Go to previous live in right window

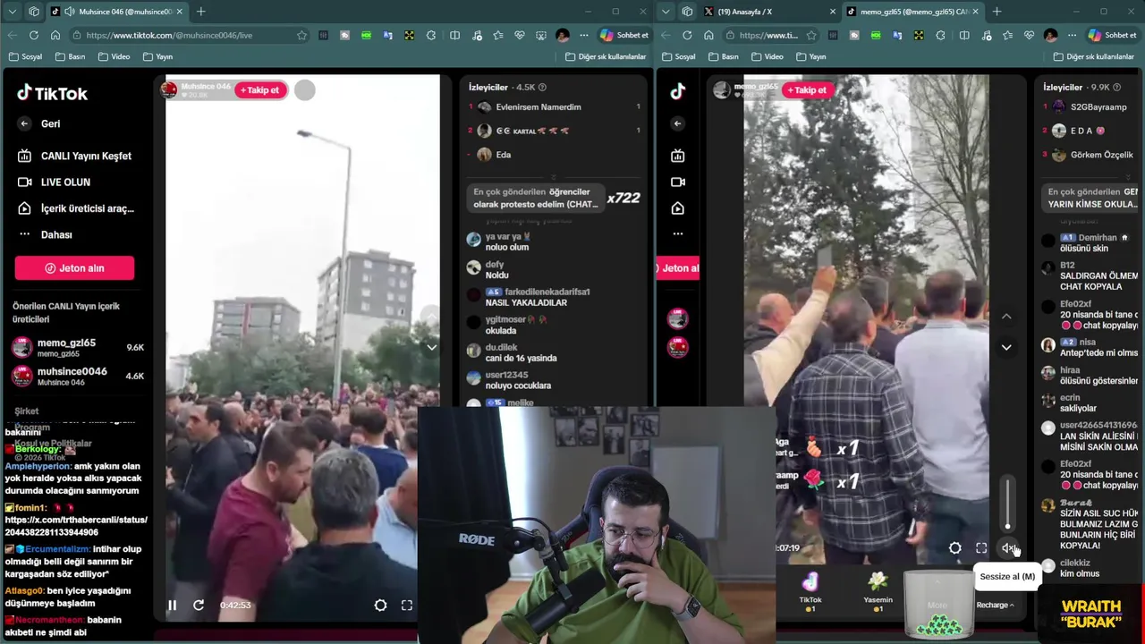click(1006, 317)
